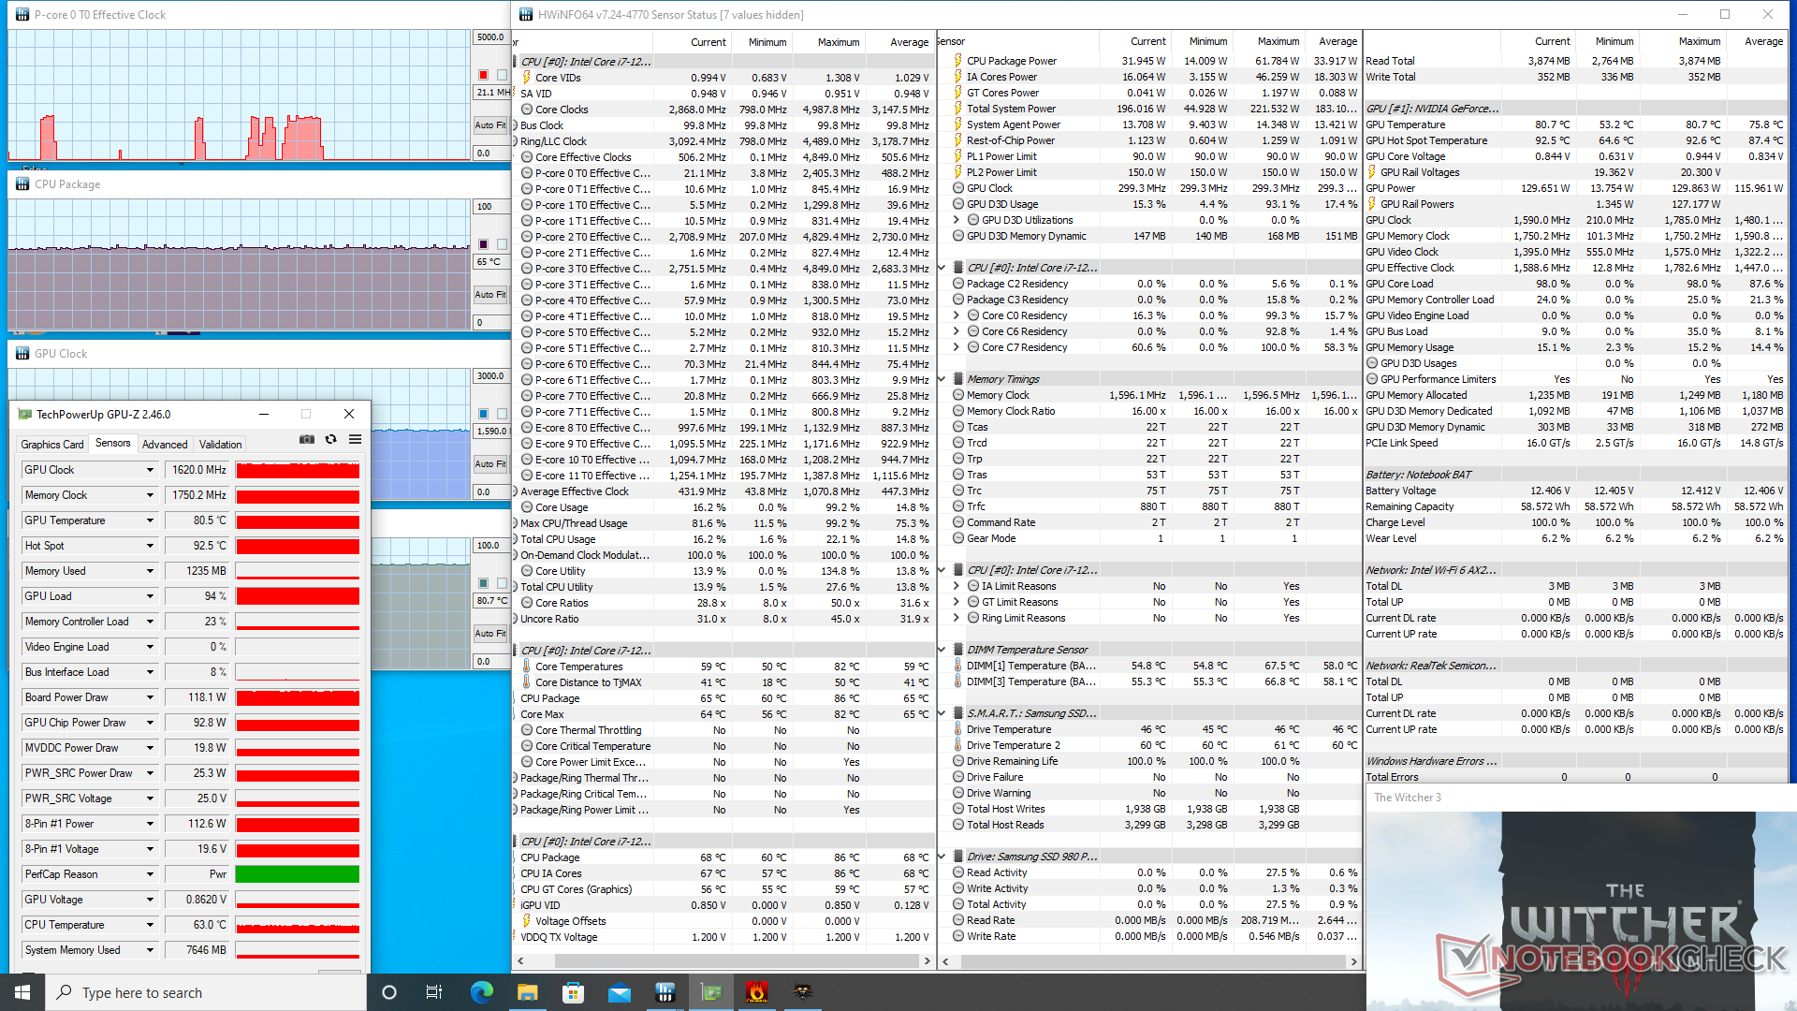Viewport: 1797px width, 1011px height.
Task: Click Auto Fit in the CPU Package graph
Action: pyautogui.click(x=489, y=295)
